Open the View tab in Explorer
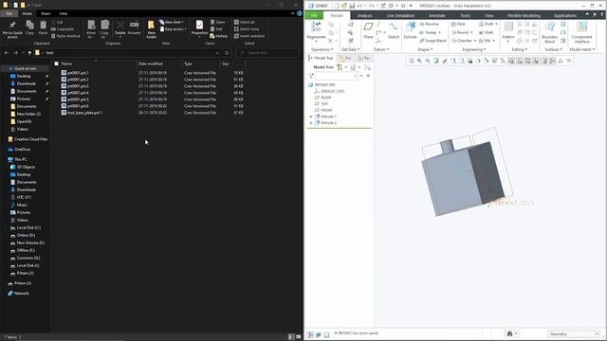This screenshot has height=341, width=607. click(64, 13)
